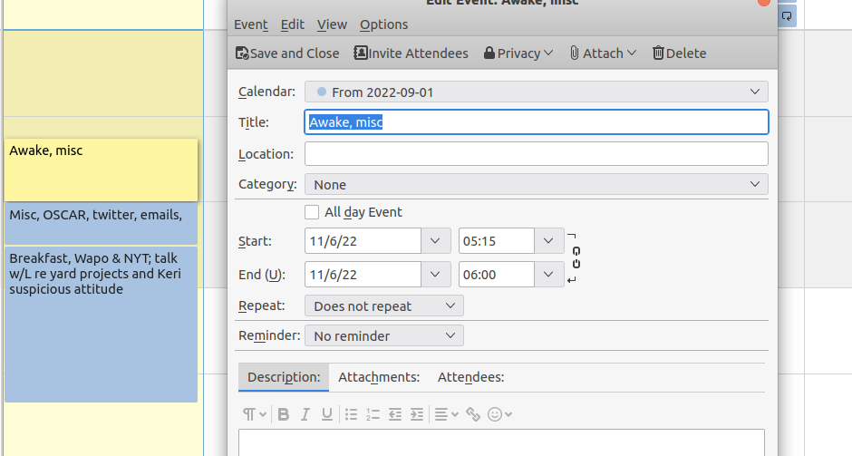Open the Reminder dropdown

tap(383, 335)
